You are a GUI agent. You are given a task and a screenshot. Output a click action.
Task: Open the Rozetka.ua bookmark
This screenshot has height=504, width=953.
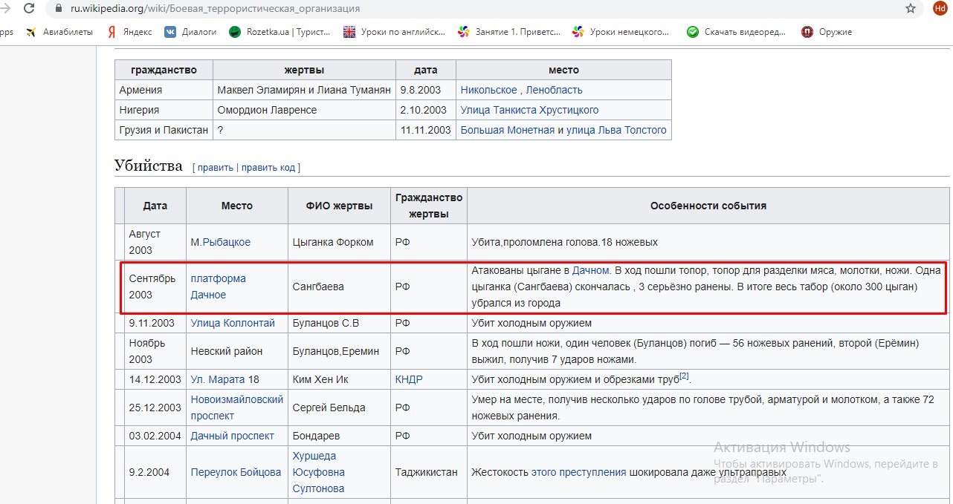click(280, 32)
